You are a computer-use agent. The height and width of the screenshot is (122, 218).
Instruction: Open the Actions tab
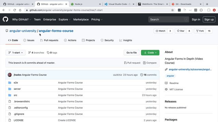click(x=70, y=40)
